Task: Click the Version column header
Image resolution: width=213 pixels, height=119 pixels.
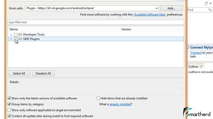Action: click(126, 29)
